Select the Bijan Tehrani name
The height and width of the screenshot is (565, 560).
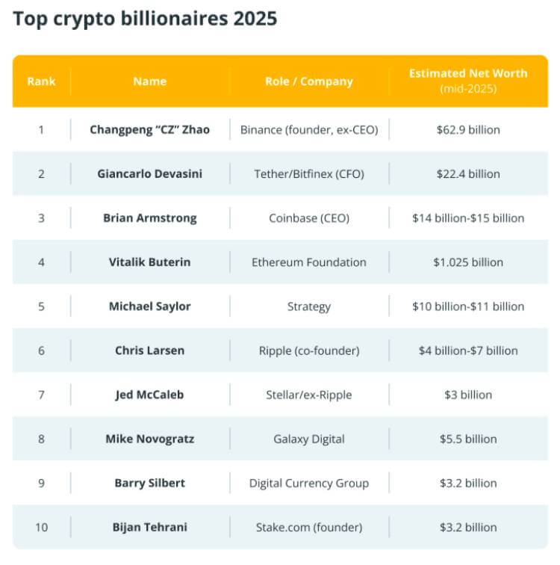(x=149, y=527)
